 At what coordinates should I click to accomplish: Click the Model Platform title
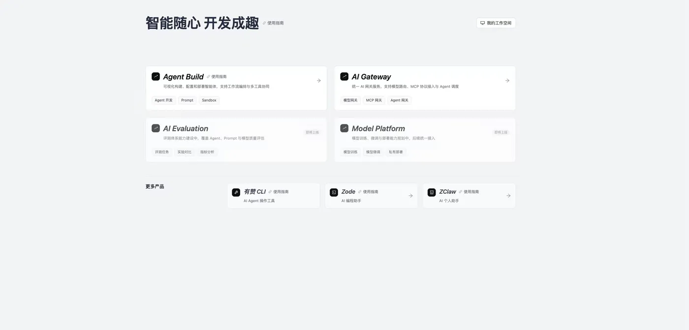378,128
